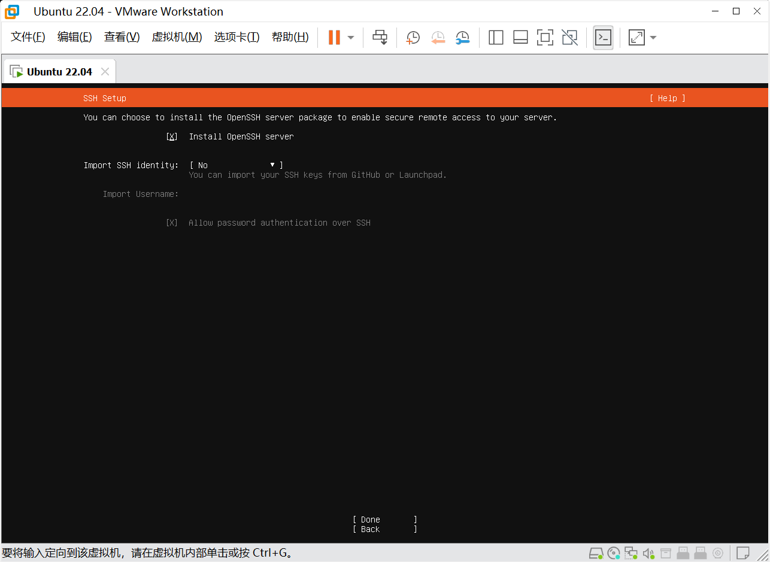Viewport: 770px width, 562px height.
Task: Click the CD/DVD drive status icon
Action: point(614,552)
